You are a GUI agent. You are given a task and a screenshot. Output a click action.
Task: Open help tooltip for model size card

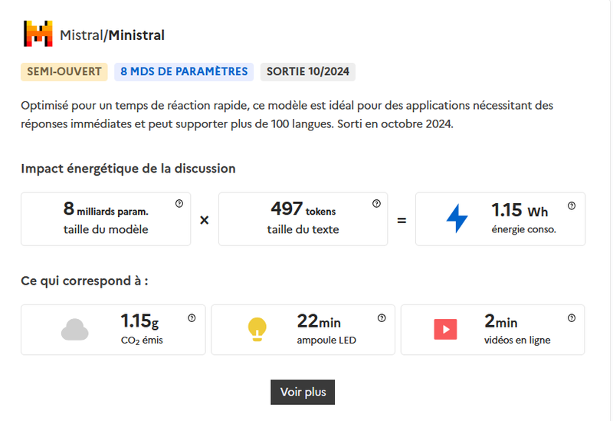click(x=179, y=204)
